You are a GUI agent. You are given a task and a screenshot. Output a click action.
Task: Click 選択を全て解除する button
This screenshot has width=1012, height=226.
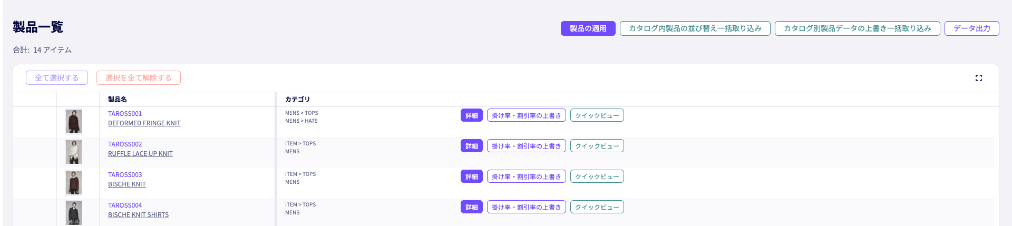(139, 78)
